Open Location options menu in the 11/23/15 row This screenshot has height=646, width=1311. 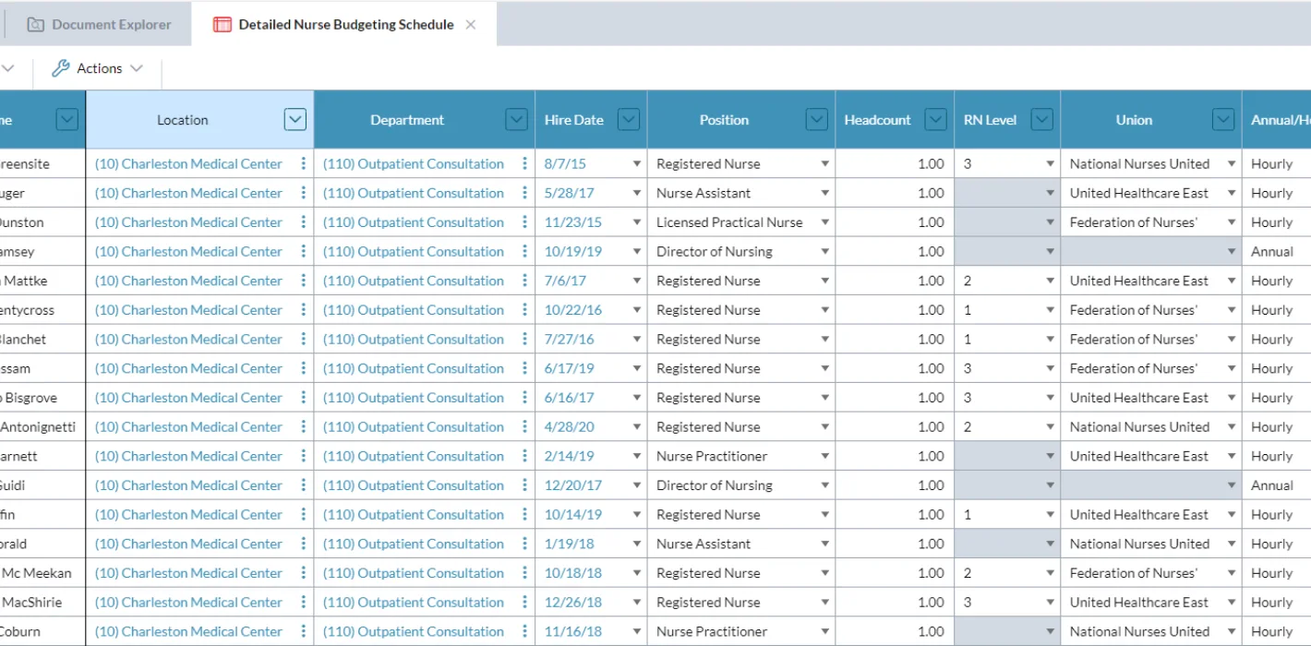coord(303,222)
